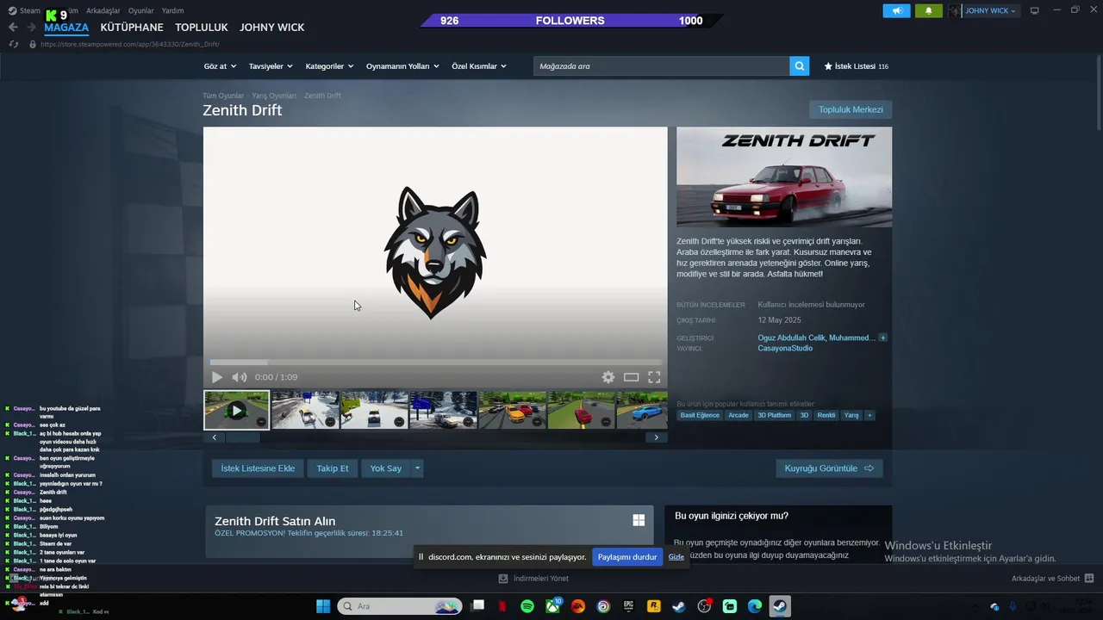Image resolution: width=1103 pixels, height=620 pixels.
Task: Click Kuyruğu Görüntüle button
Action: click(829, 468)
